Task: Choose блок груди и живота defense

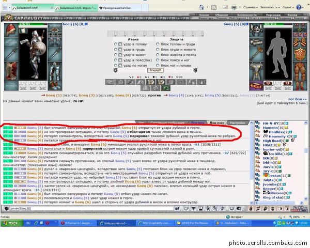Action: [158, 50]
